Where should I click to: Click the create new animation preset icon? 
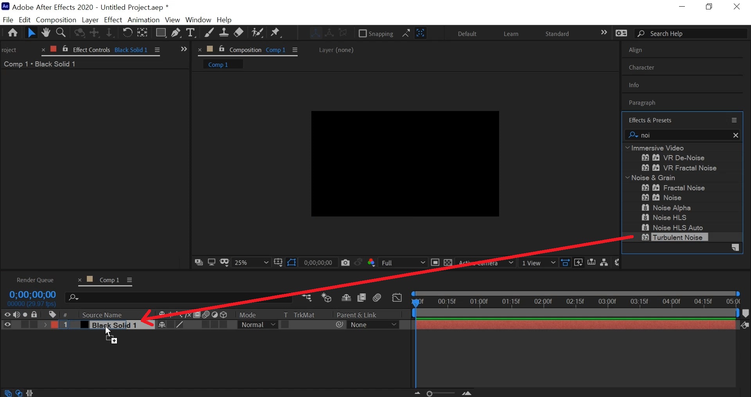735,248
